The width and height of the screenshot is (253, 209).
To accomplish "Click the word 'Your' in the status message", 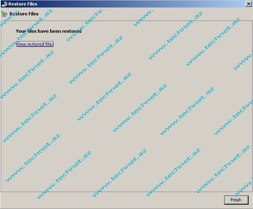I will point(21,31).
